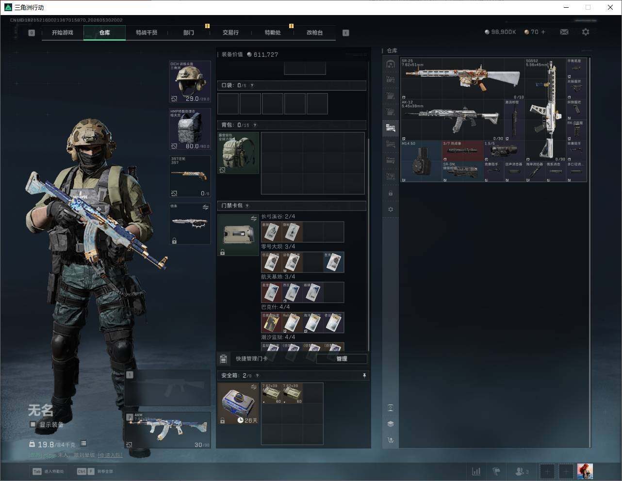
Task: Switch to 开始游戏 tab
Action: pos(63,32)
